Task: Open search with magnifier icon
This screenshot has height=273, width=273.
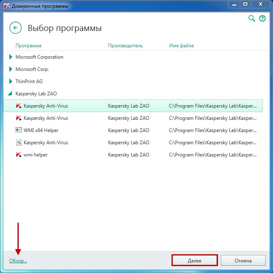Action: [251, 18]
